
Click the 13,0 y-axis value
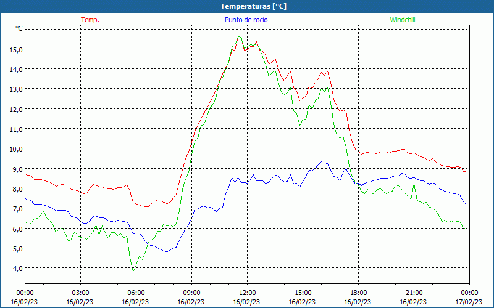click(x=17, y=89)
